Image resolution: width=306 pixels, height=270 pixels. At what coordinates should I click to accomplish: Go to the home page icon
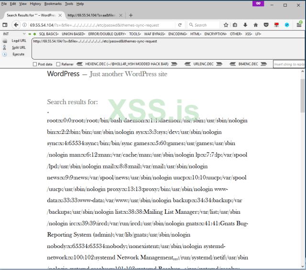(256, 25)
